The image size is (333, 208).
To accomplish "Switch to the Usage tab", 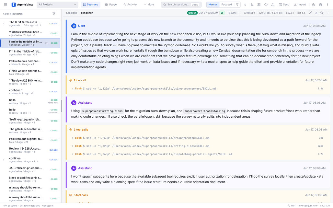I will (x=111, y=5).
